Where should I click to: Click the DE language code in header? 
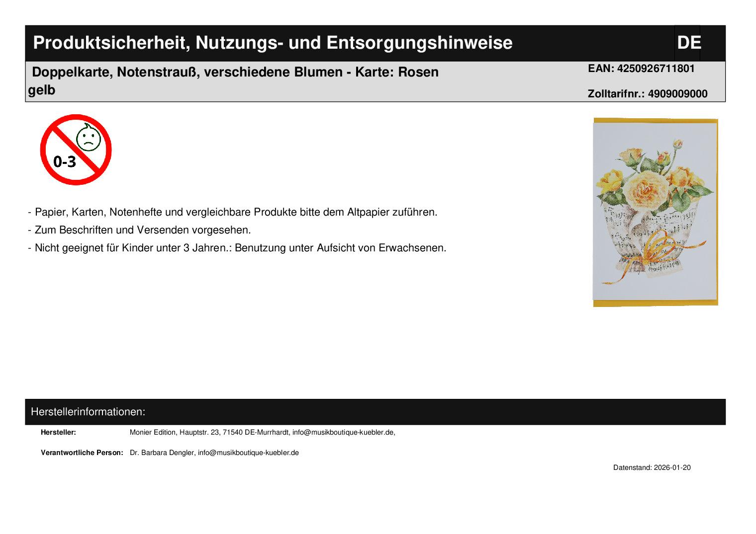(x=688, y=43)
